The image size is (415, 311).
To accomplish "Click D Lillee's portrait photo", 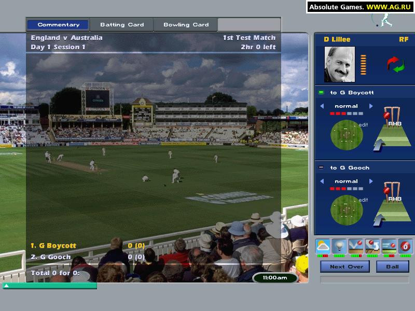I will tap(340, 64).
